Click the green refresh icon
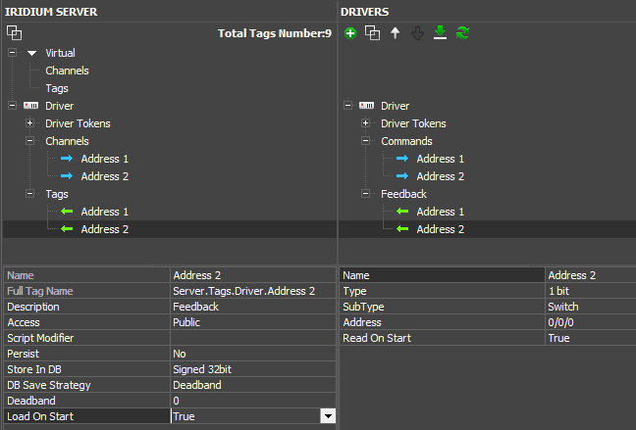 point(462,33)
